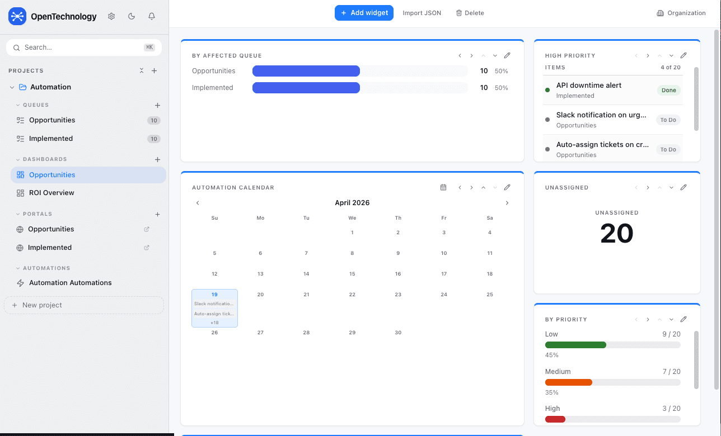
Task: Add a new project with the Projects plus icon
Action: pos(154,70)
